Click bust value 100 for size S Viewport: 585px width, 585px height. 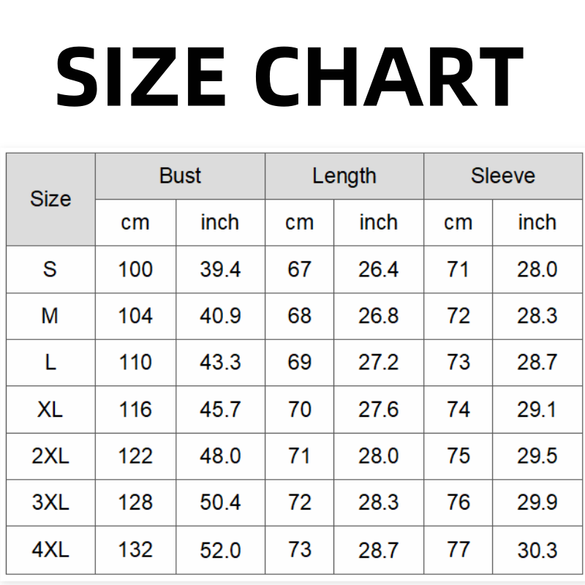[135, 269]
